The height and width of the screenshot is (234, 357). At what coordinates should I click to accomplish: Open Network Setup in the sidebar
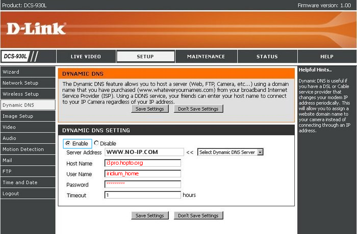click(28, 83)
